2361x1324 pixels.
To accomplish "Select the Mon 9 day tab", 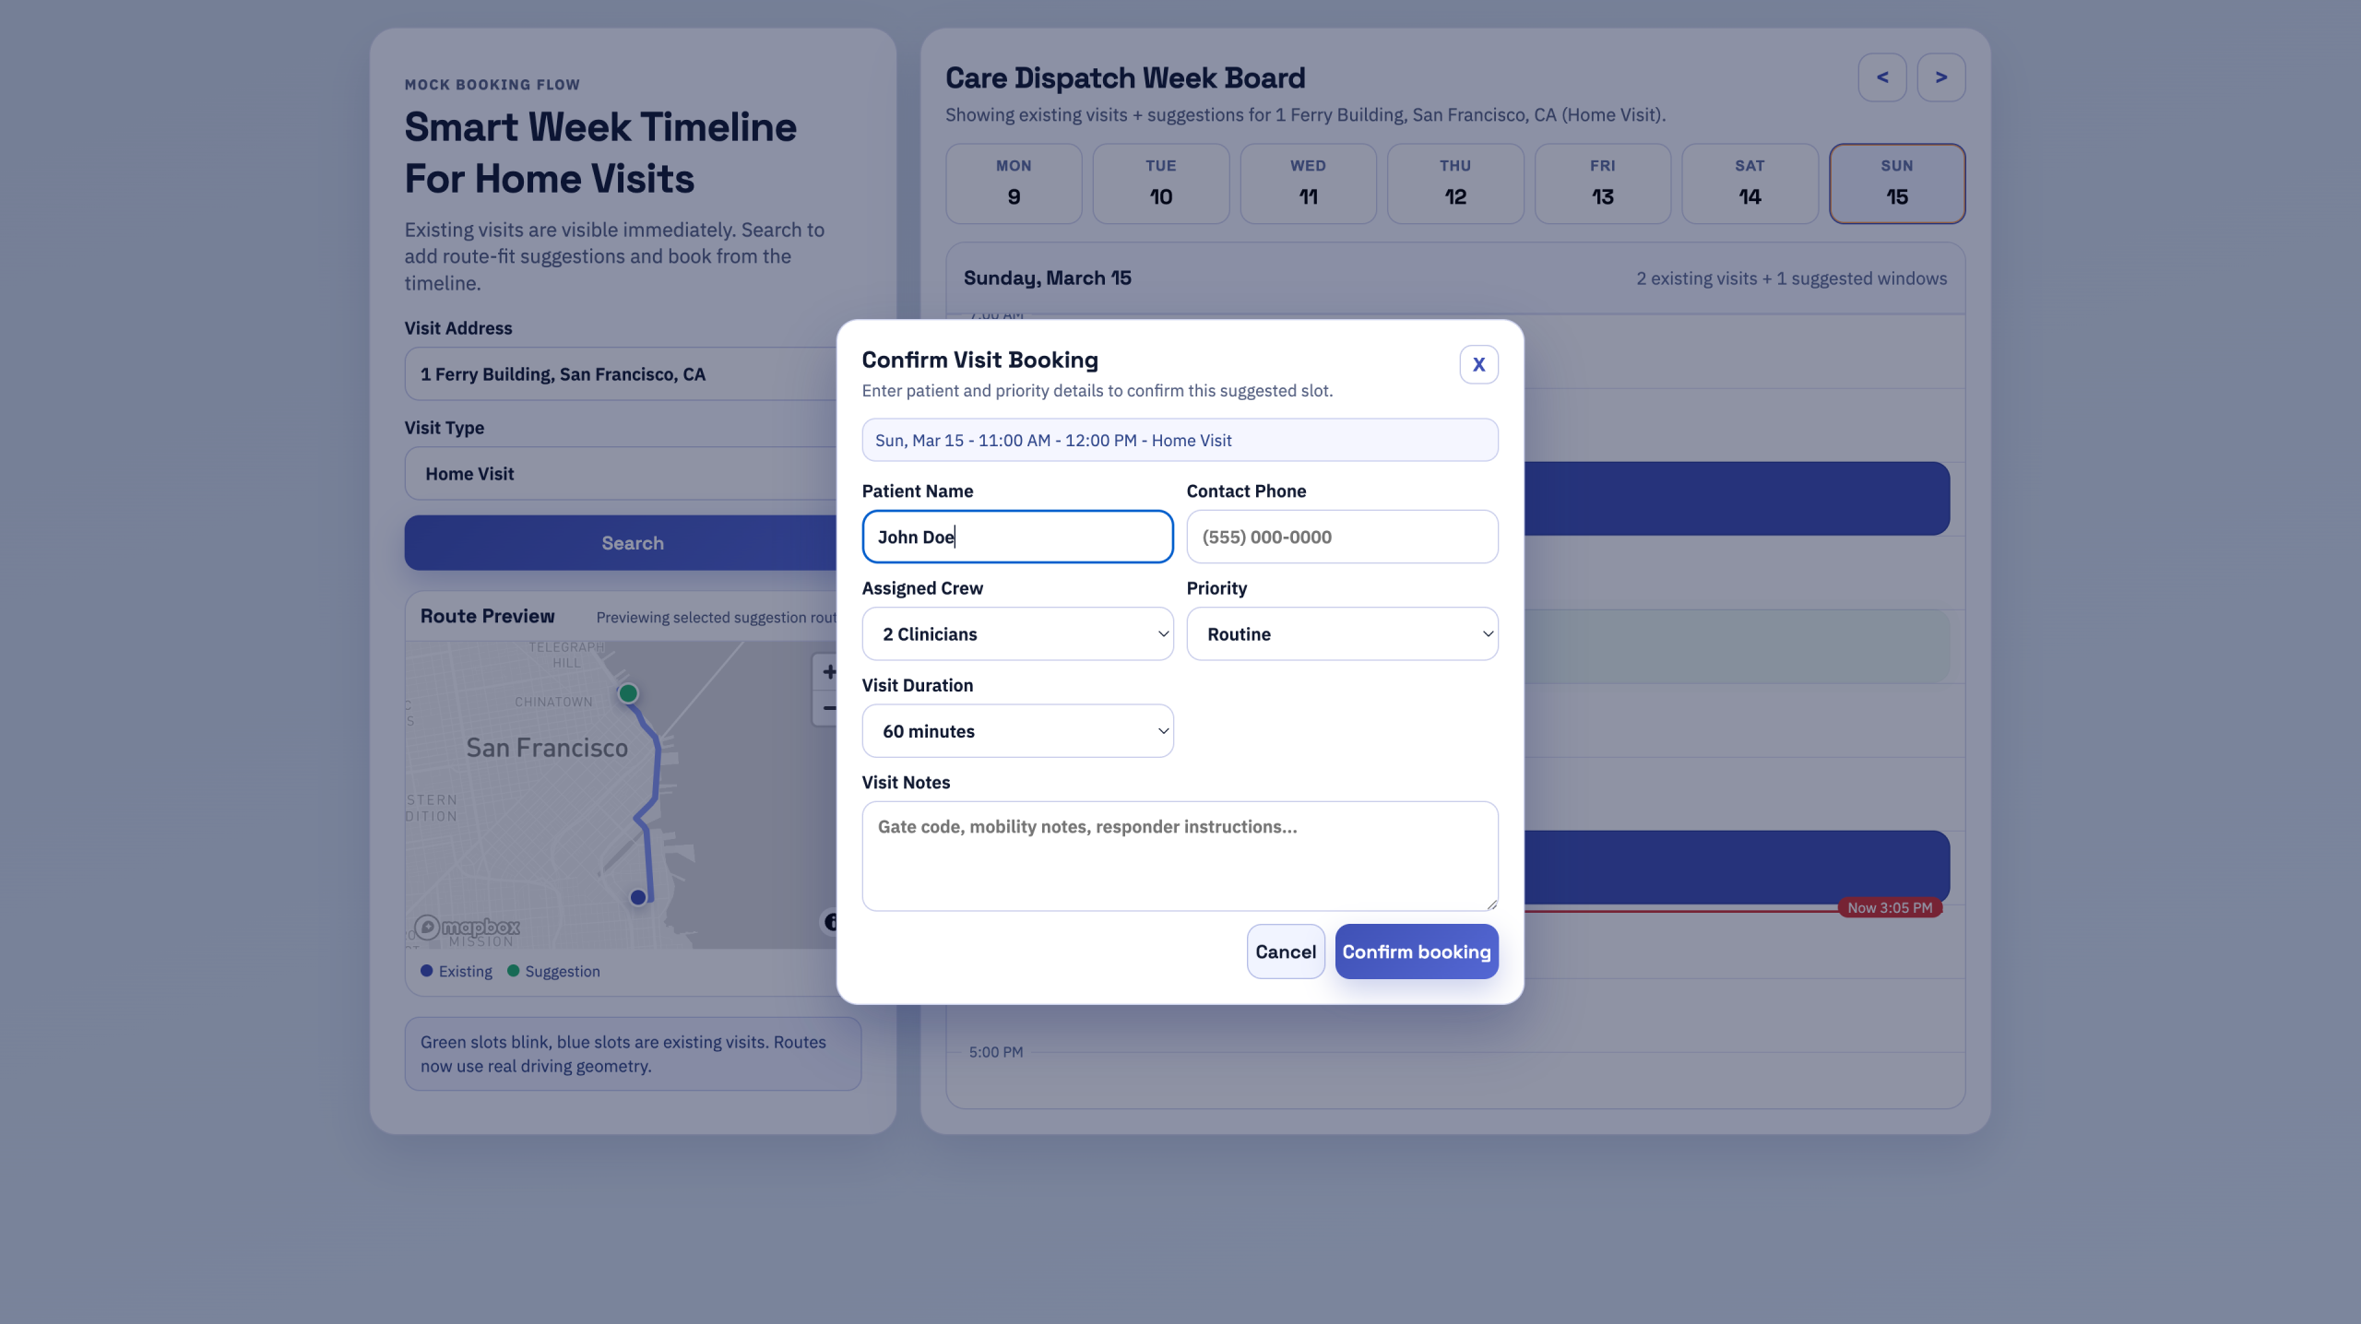I will pos(1013,183).
